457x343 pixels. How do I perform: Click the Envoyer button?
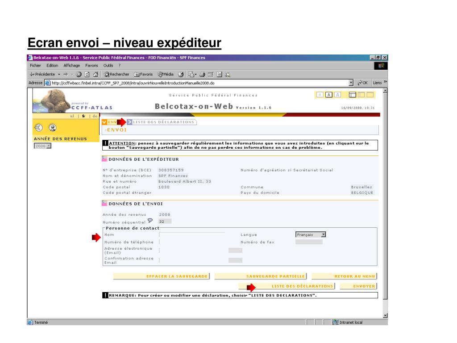coord(358,286)
